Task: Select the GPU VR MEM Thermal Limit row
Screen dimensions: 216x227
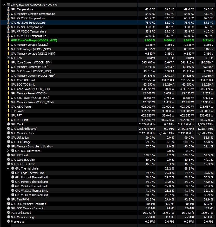Action: pyautogui.click(x=108, y=195)
